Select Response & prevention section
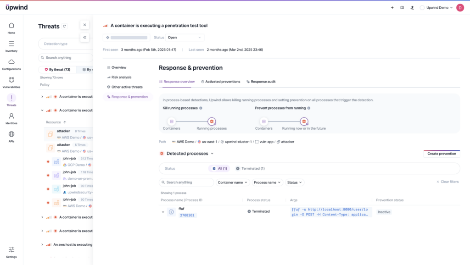470x265 pixels. (128, 97)
